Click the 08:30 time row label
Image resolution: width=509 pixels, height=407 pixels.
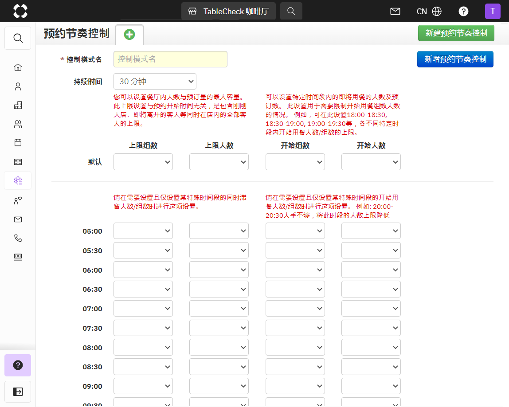93,367
